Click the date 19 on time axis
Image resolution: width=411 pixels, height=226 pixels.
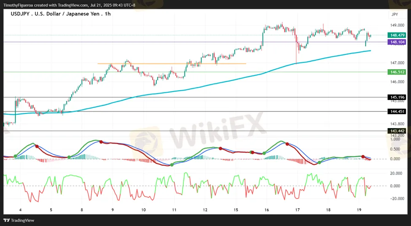pyautogui.click(x=359, y=210)
